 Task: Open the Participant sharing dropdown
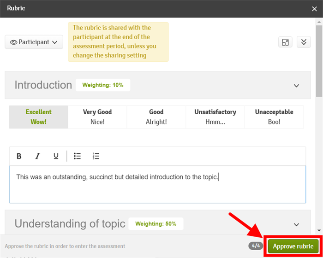(34, 42)
